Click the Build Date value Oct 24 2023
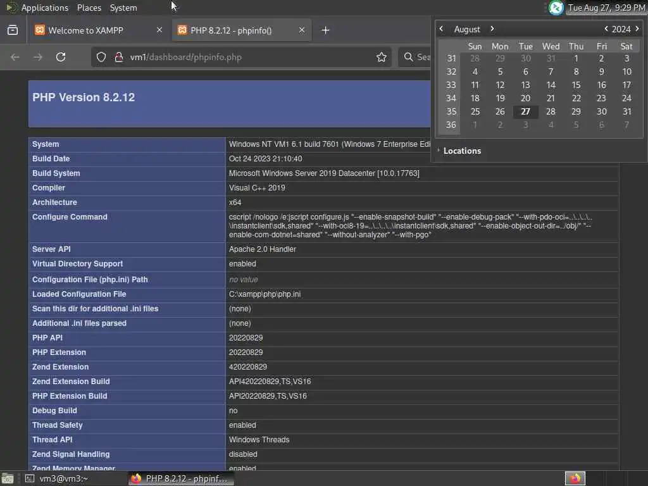 point(265,159)
